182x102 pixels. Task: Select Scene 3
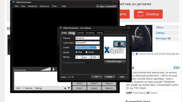(80, 84)
